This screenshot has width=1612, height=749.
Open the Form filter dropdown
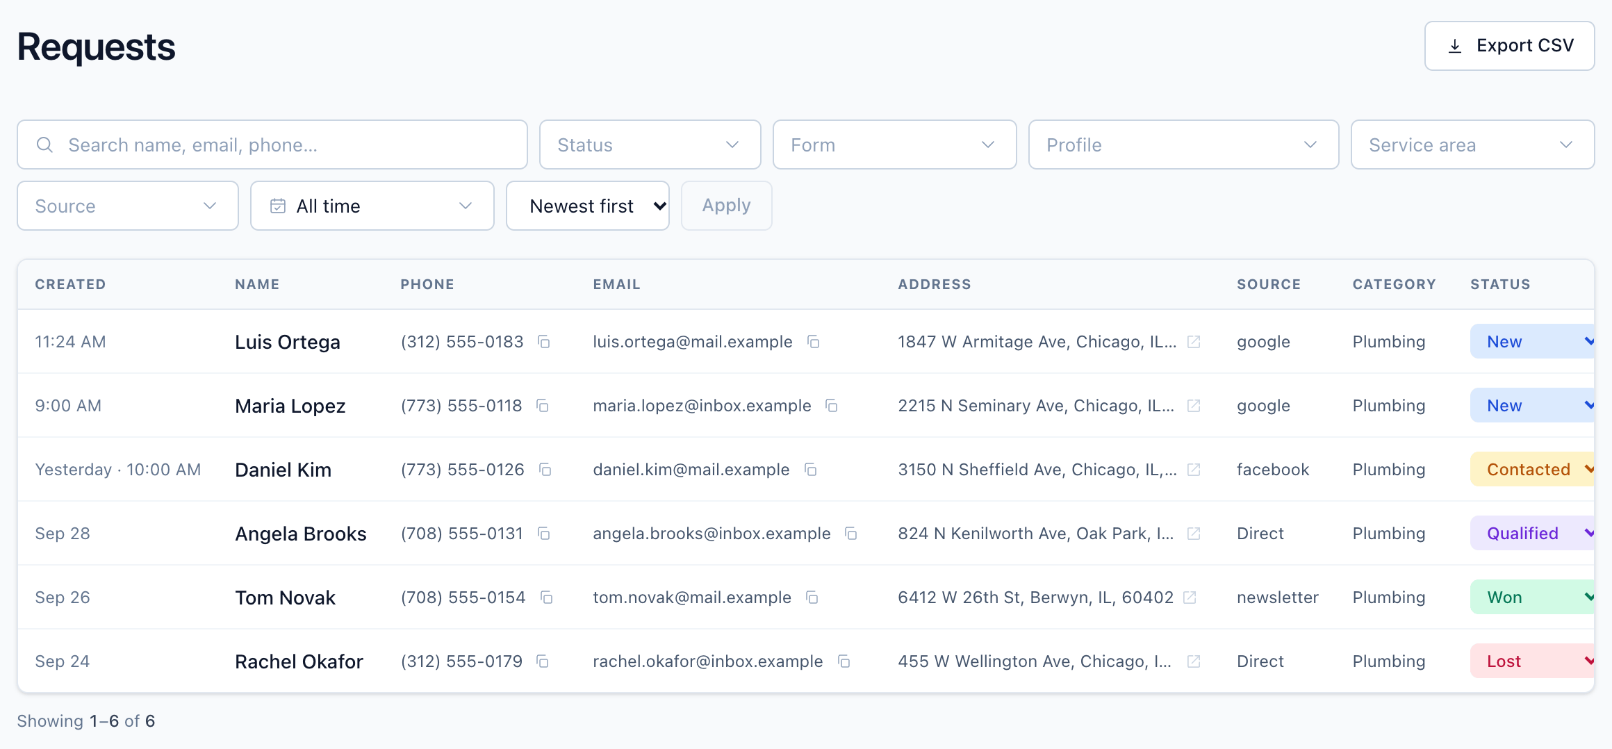click(x=894, y=145)
